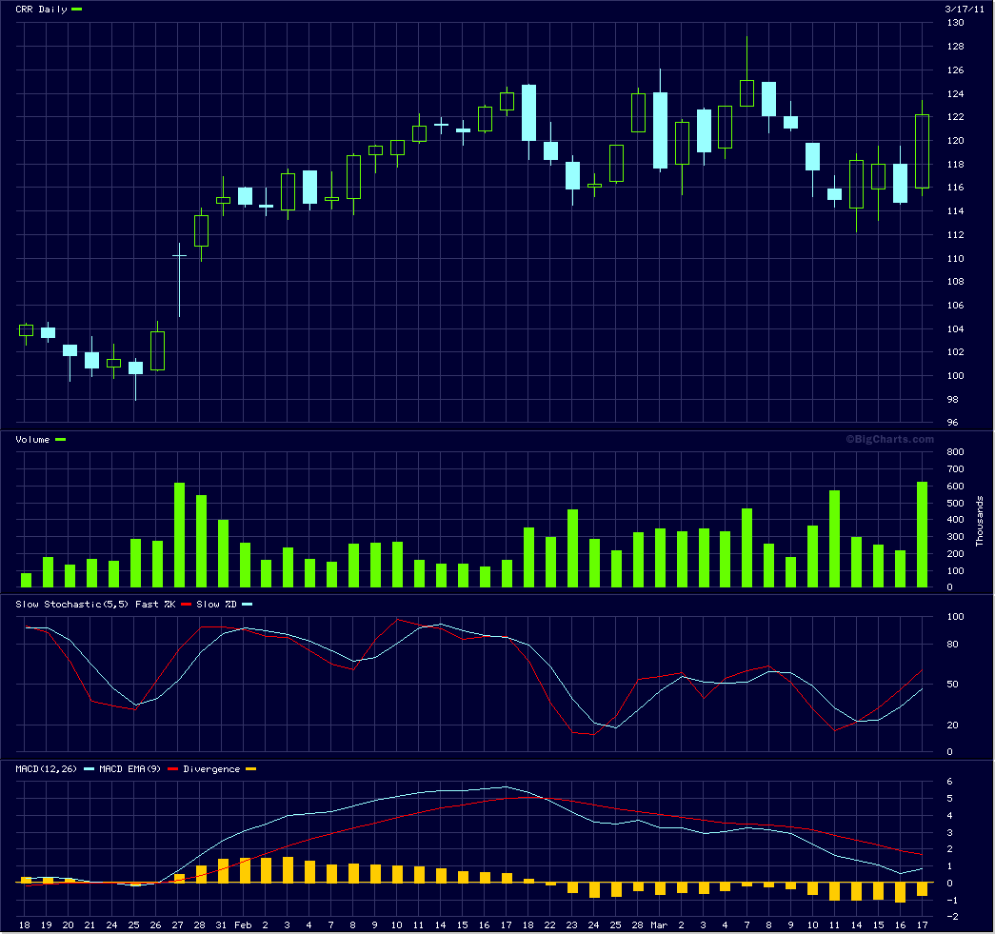The width and height of the screenshot is (995, 934).
Task: Click the Slow %D legend text
Action: (x=216, y=604)
